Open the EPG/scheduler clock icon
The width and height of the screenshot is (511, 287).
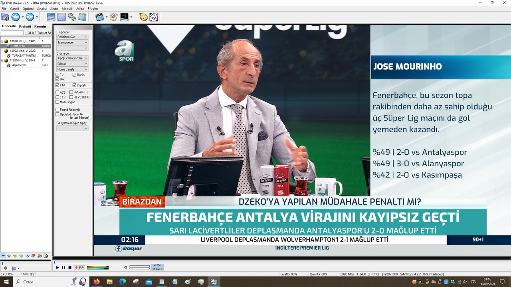click(x=143, y=17)
